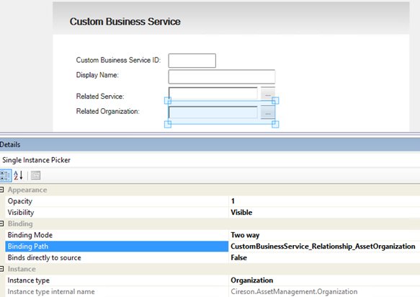
Task: Click Related Organization browse ellipsis button
Action: [x=268, y=112]
